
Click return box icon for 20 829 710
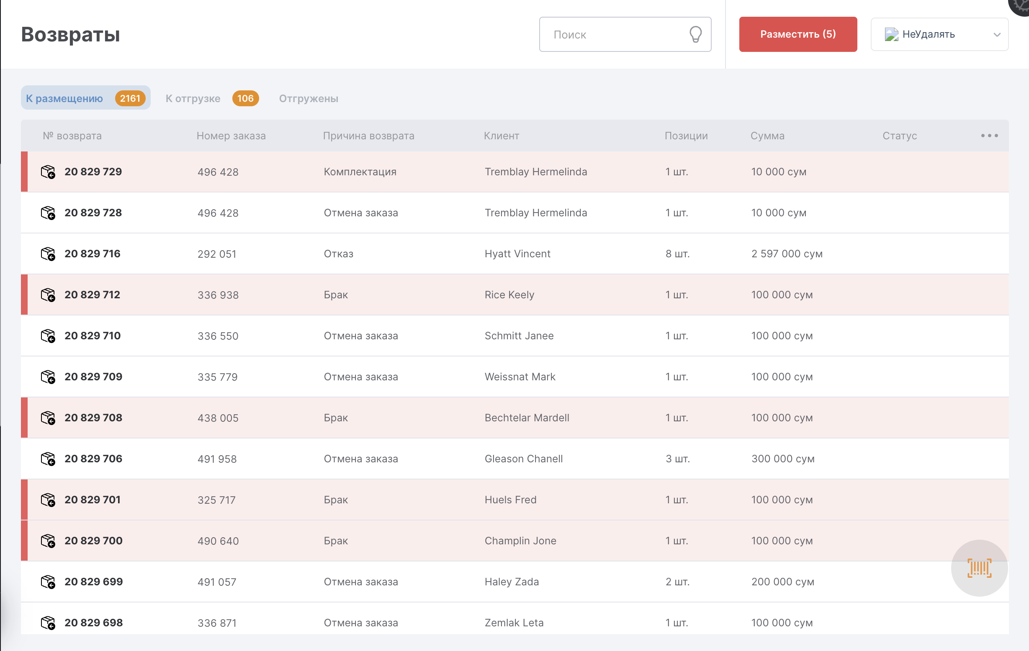48,336
